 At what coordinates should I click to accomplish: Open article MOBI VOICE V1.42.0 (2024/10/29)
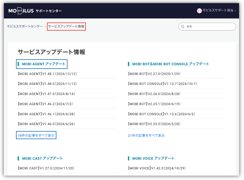pos(157,168)
